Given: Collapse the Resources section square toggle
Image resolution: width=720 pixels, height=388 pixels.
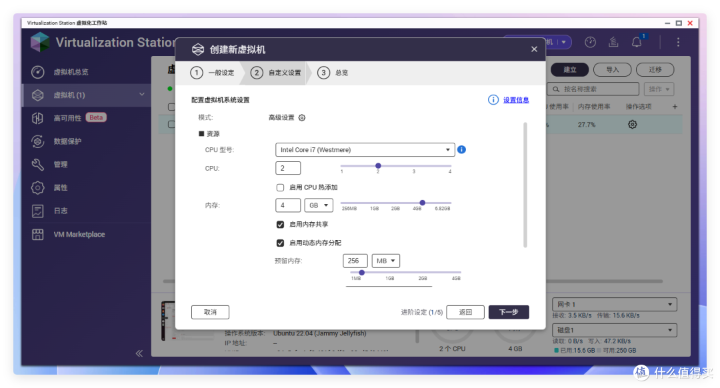Looking at the screenshot, I should click(x=201, y=133).
